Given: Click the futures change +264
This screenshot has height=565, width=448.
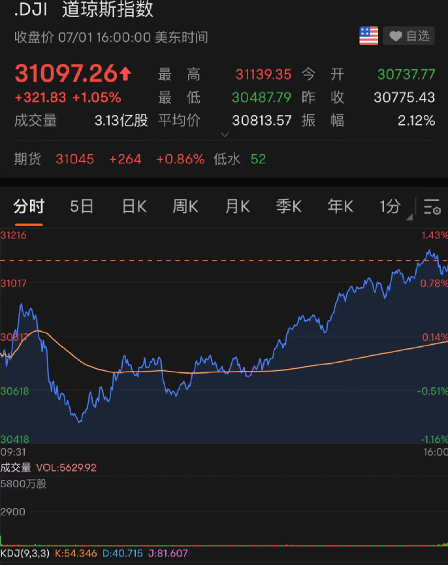Looking at the screenshot, I should 125,159.
